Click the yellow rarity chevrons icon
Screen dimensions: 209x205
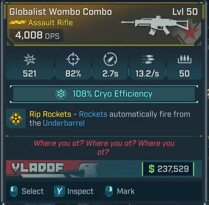(18, 22)
